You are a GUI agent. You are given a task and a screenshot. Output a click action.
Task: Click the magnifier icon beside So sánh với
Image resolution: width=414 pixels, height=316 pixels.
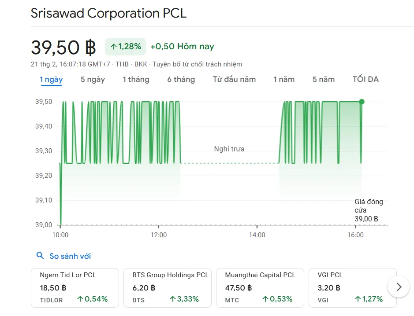[x=40, y=256]
